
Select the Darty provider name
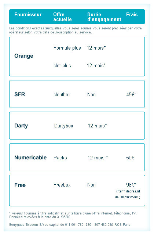21,126
